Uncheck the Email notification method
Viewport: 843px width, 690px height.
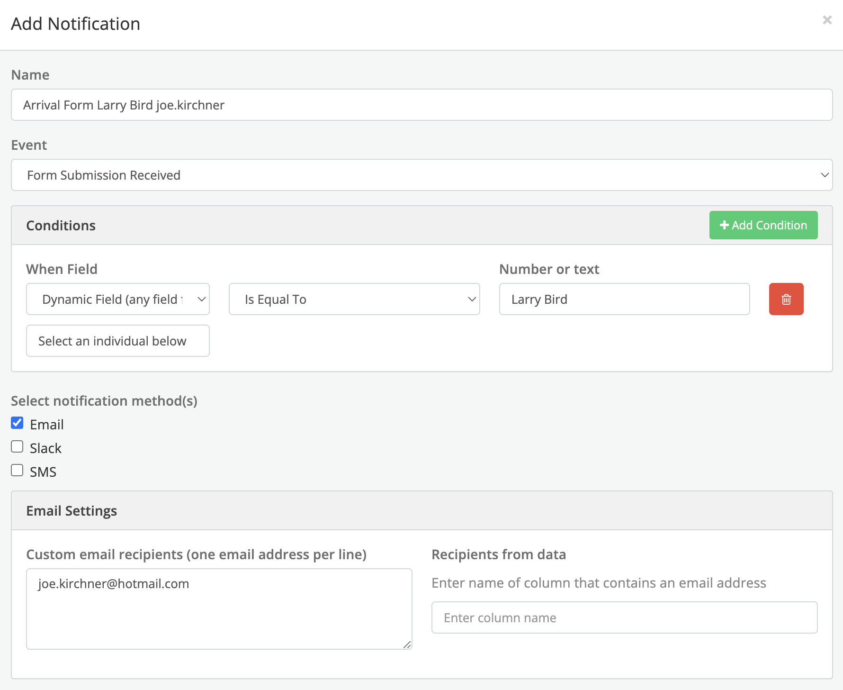pos(18,423)
